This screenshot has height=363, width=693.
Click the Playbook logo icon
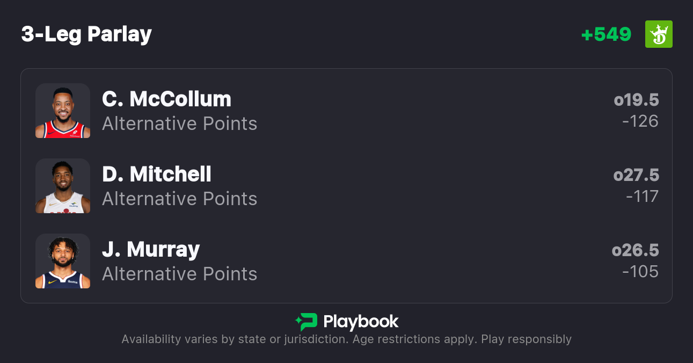pyautogui.click(x=306, y=322)
